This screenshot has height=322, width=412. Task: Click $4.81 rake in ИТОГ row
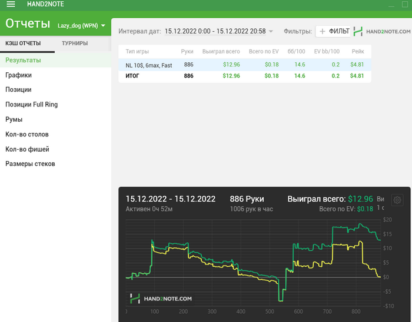coord(357,76)
